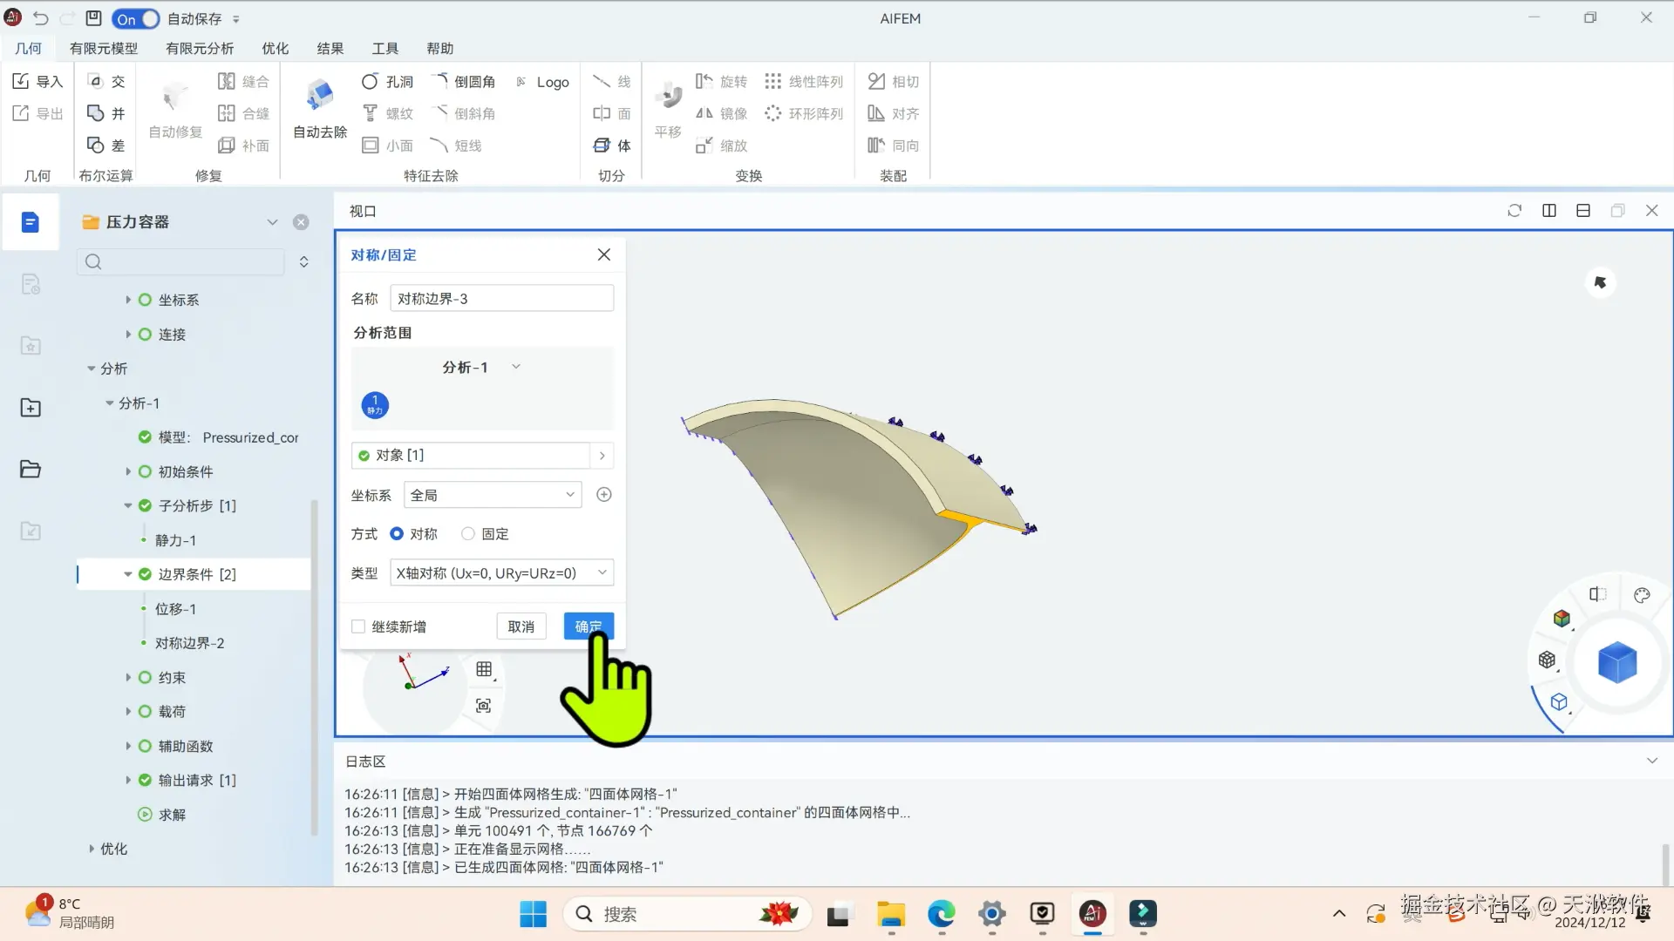The height and width of the screenshot is (941, 1674).
Task: Click the blue cube view navigator
Action: click(x=1617, y=663)
